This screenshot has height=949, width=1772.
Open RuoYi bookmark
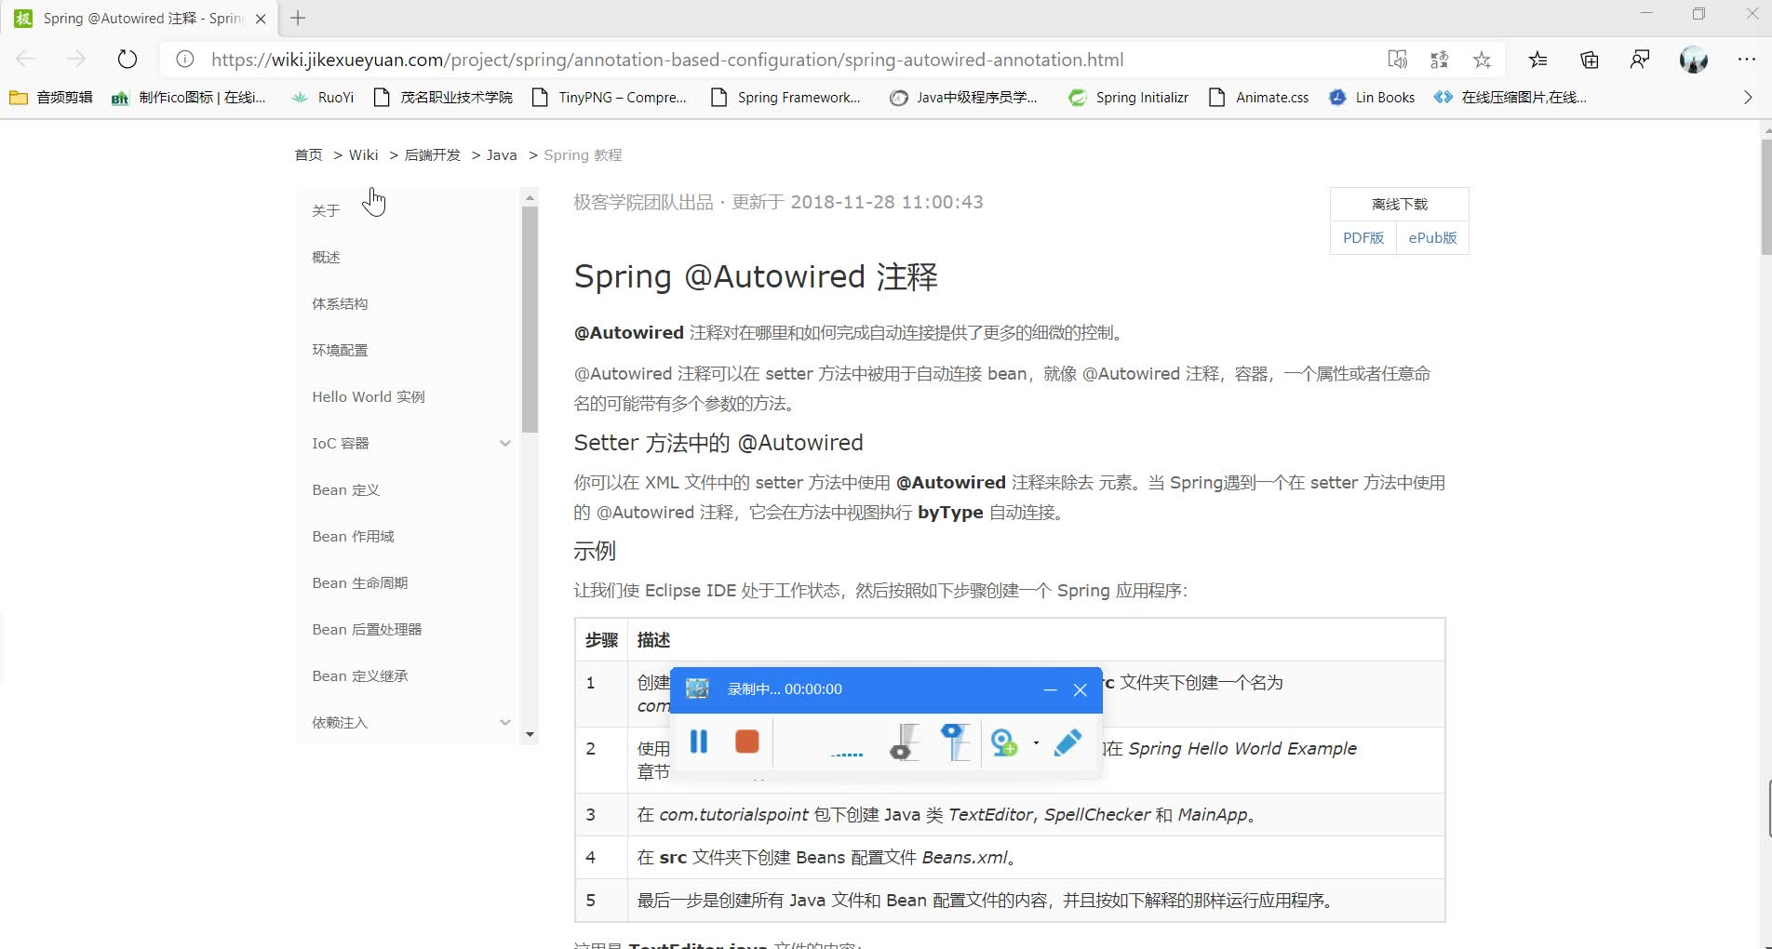pos(322,98)
